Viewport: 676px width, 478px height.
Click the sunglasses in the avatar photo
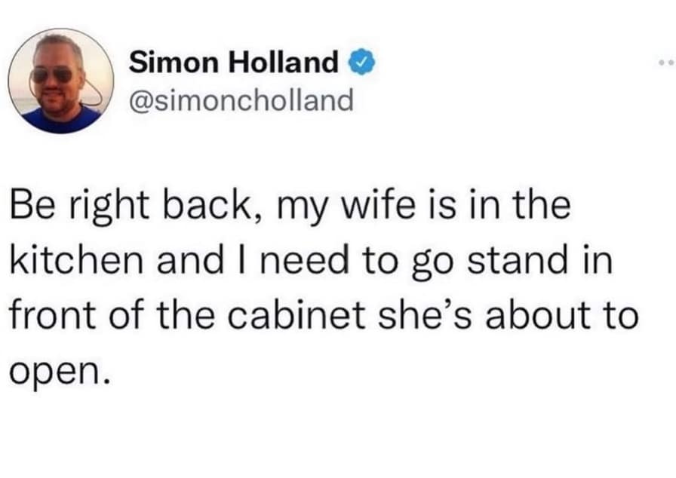[x=53, y=75]
